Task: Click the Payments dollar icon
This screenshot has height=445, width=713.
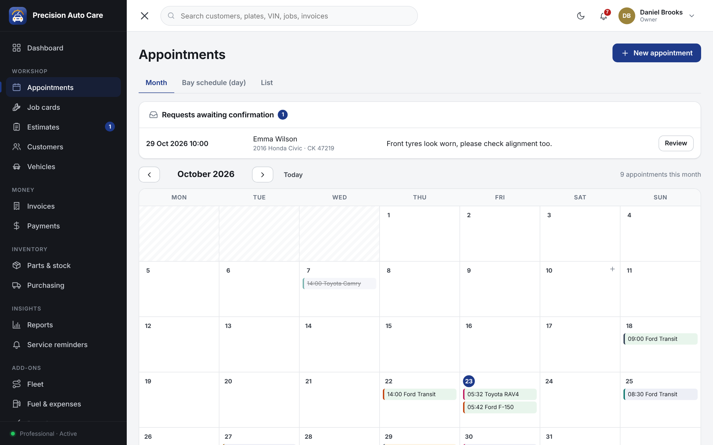Action: [x=17, y=226]
